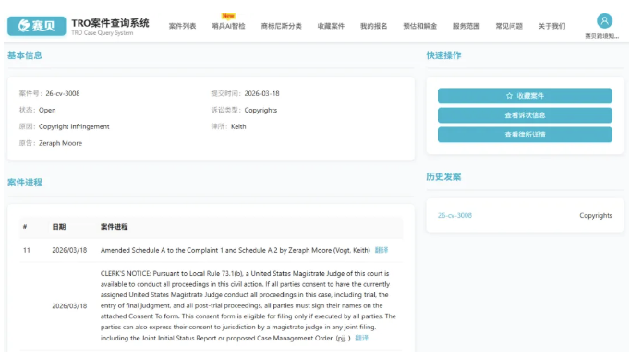Click the account name under the avatar
The width and height of the screenshot is (642, 358).
[602, 36]
